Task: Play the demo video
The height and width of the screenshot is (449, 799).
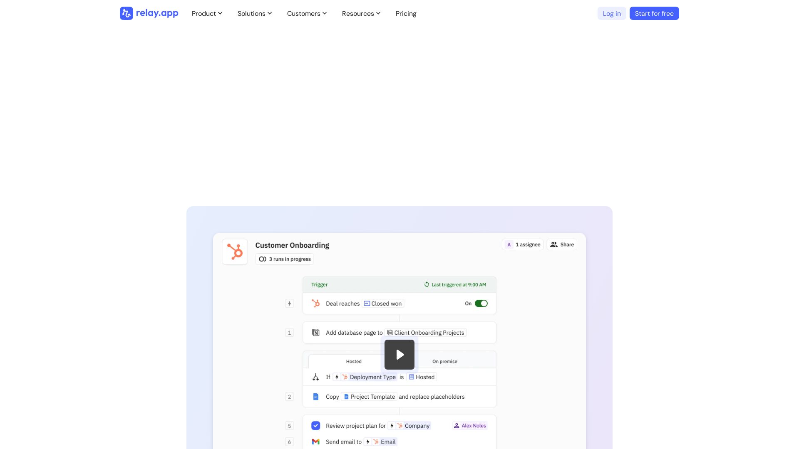Action: click(x=399, y=355)
